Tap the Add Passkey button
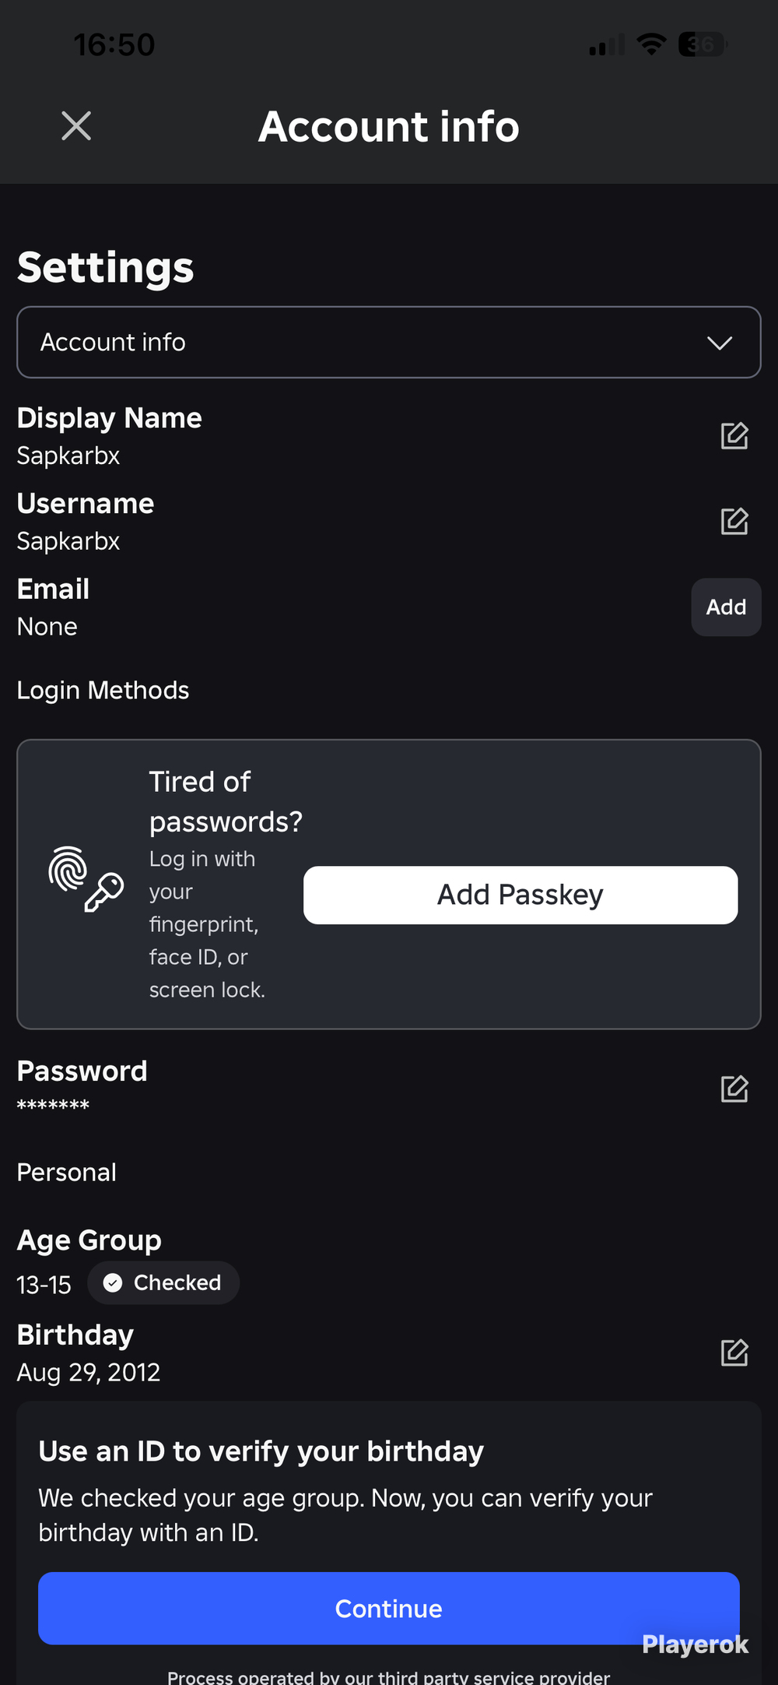 [520, 895]
